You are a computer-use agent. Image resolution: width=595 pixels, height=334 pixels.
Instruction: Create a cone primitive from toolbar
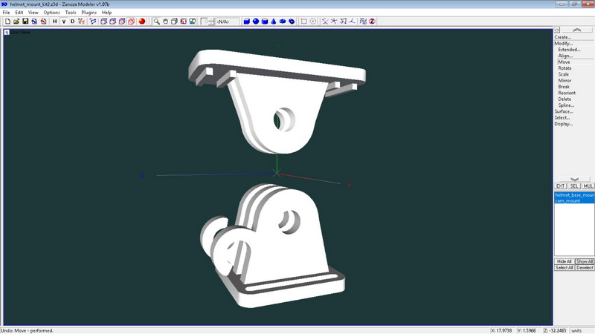pos(274,22)
